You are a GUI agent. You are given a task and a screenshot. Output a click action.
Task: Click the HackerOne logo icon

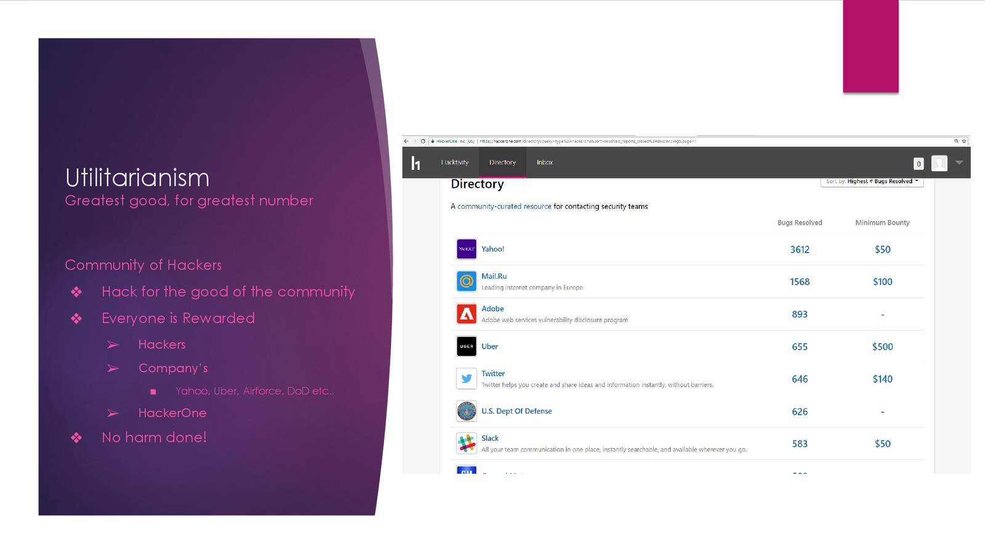click(x=416, y=163)
